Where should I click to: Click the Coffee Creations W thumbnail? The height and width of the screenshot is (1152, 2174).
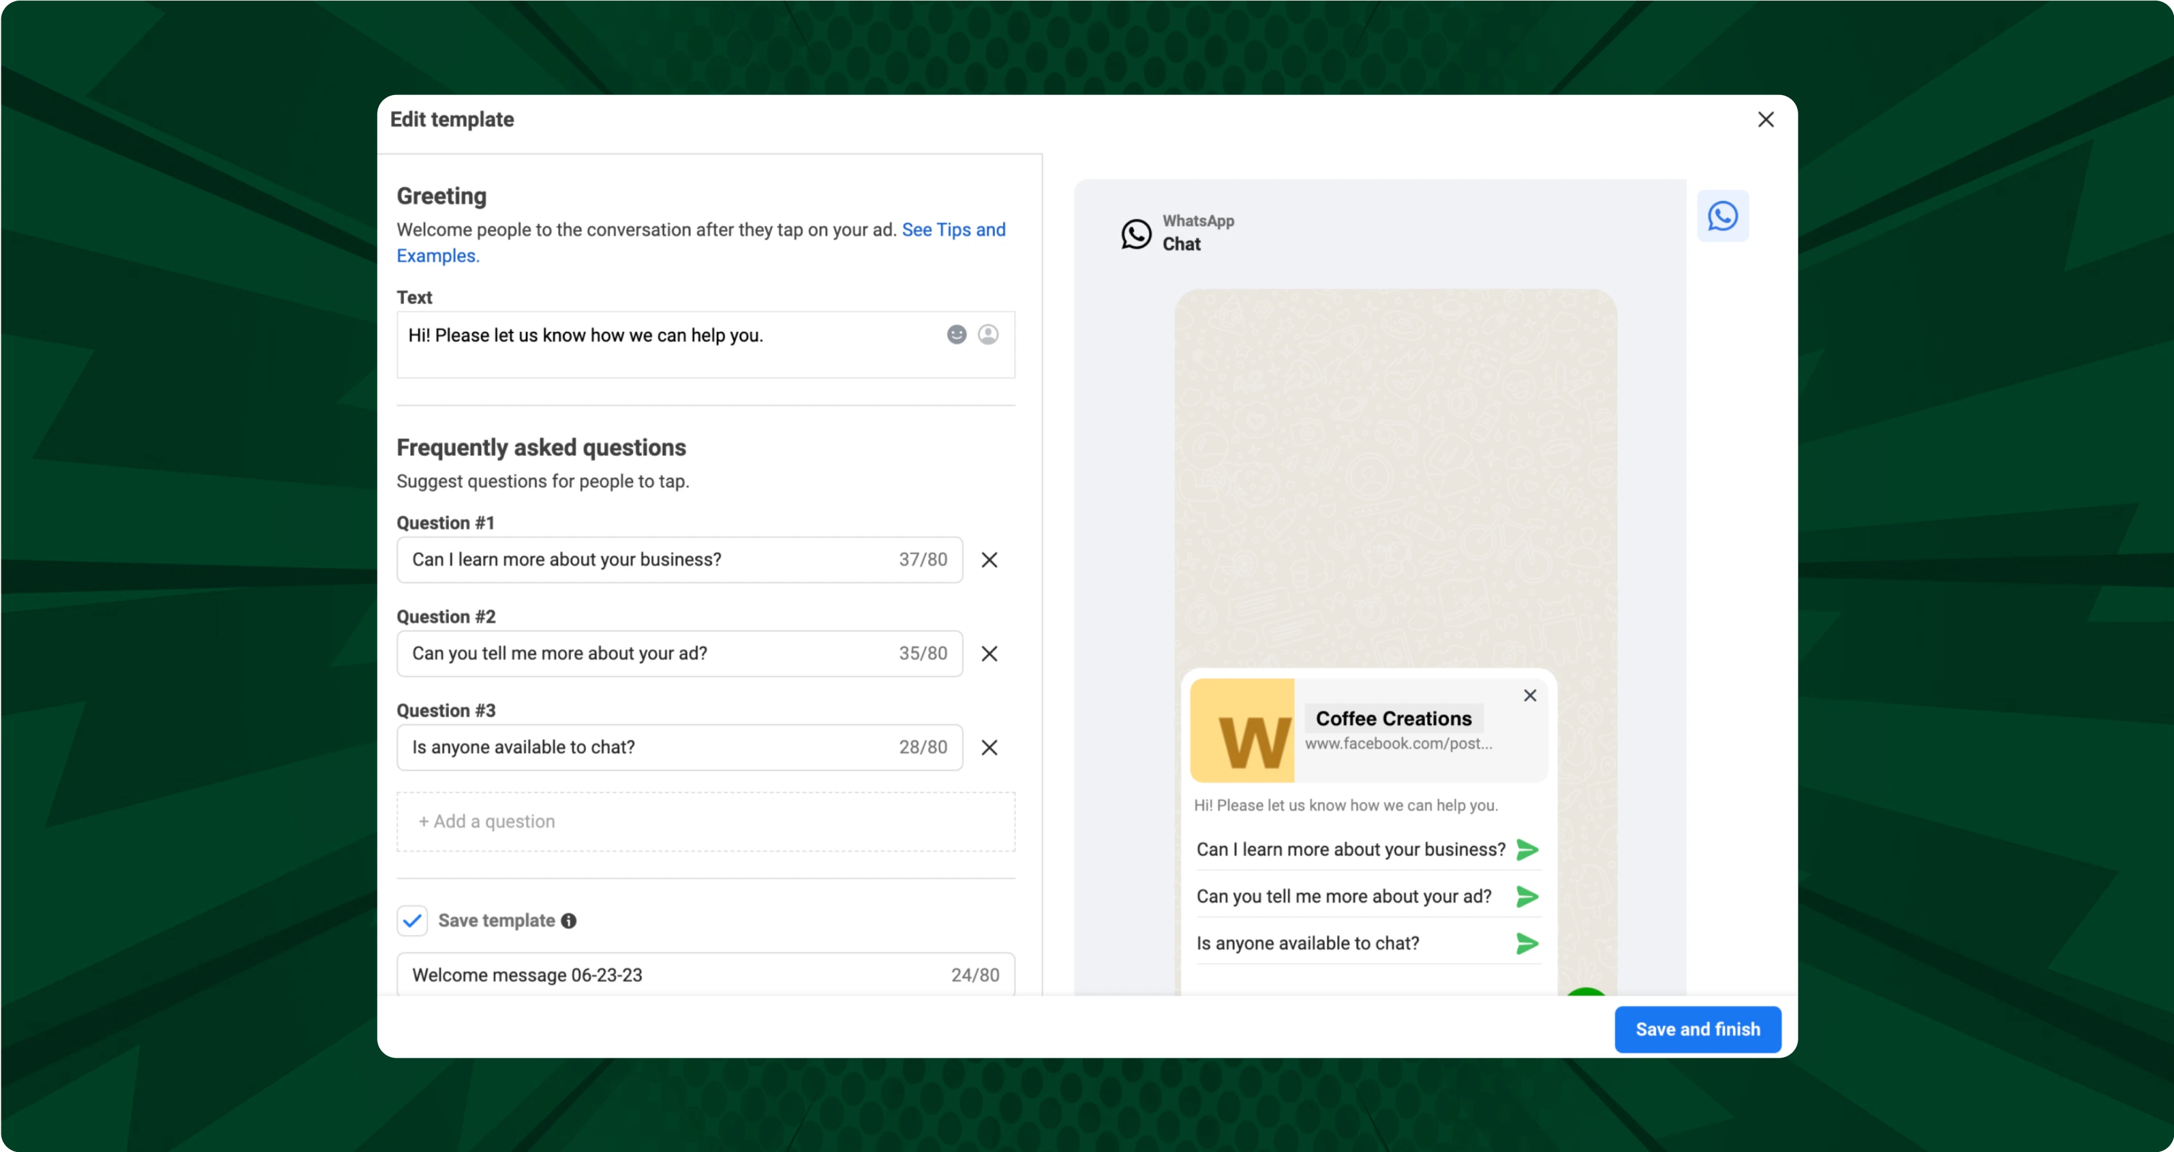point(1241,730)
